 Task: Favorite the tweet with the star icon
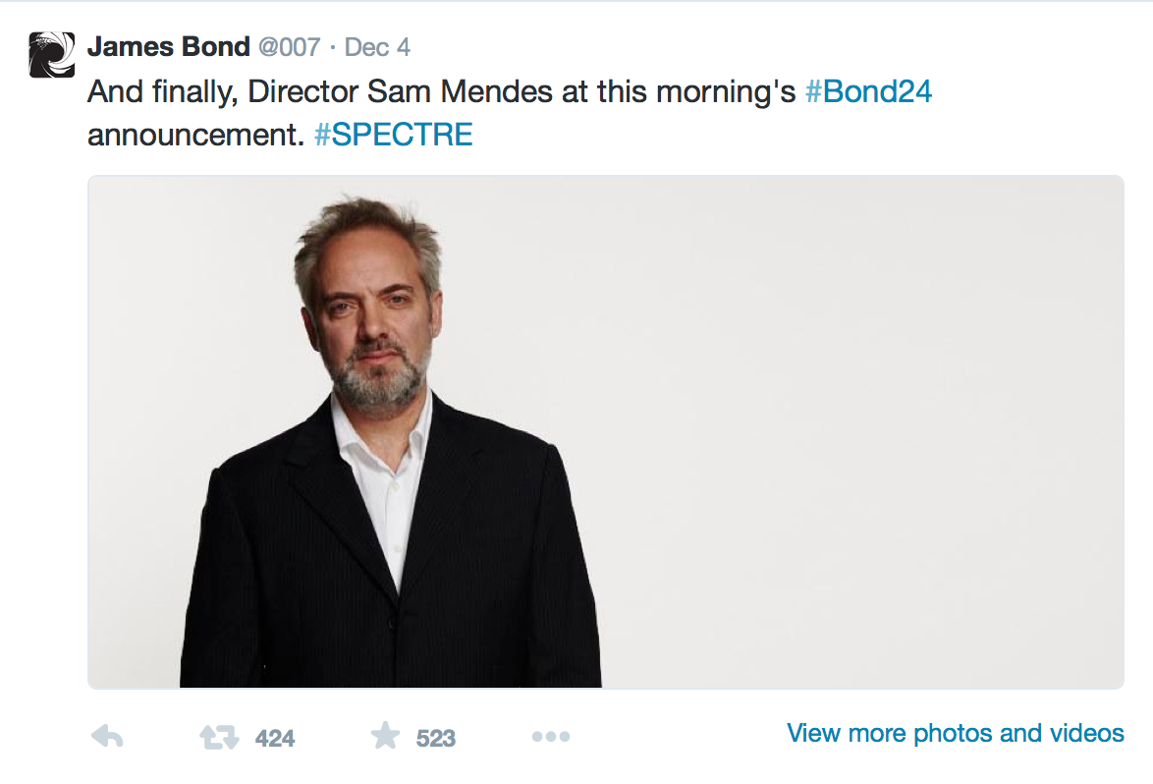point(384,736)
